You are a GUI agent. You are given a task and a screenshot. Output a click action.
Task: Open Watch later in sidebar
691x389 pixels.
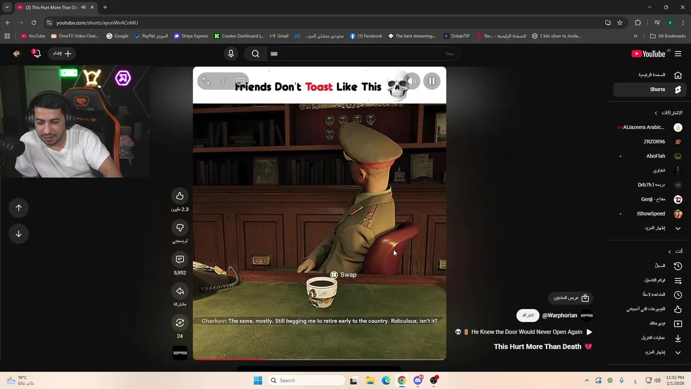649,294
